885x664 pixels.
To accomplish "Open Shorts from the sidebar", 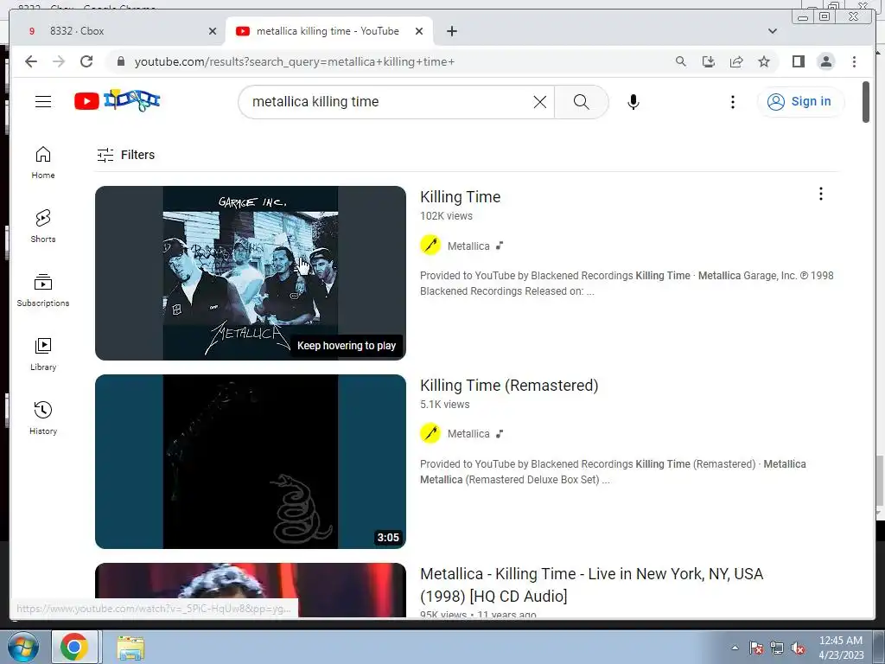I will pyautogui.click(x=43, y=227).
